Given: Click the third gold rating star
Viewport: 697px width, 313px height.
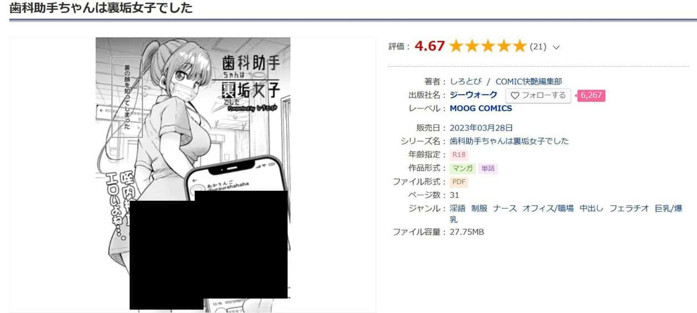Looking at the screenshot, I should tap(487, 46).
